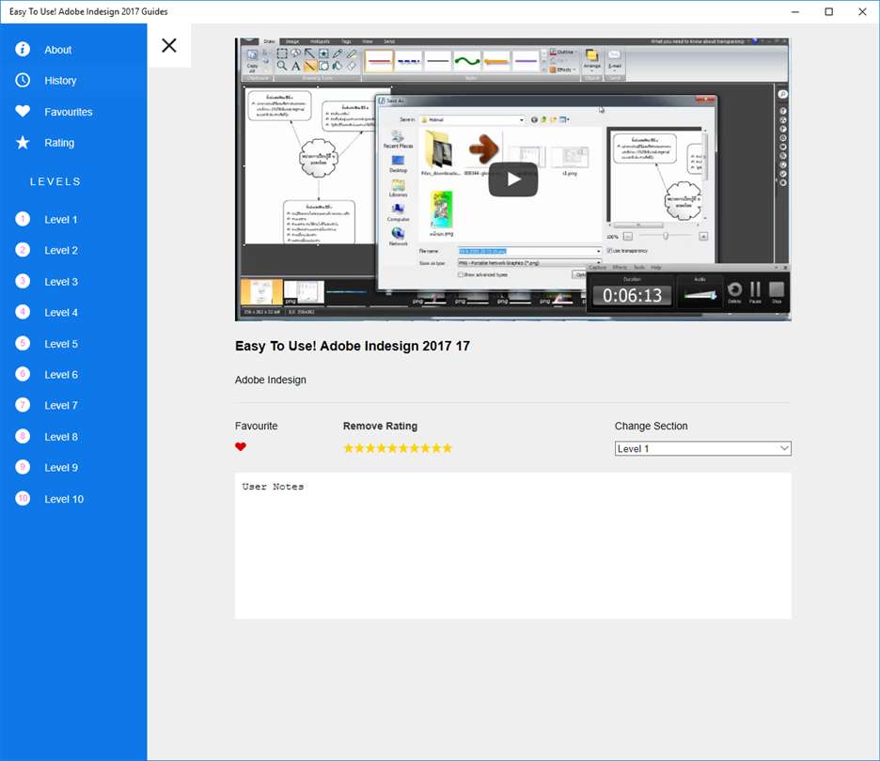Go to Level 1 label

coord(60,220)
